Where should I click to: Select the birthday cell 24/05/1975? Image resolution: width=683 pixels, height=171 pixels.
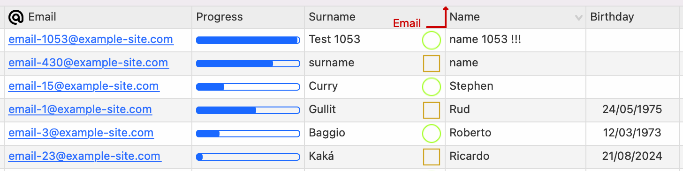point(632,110)
